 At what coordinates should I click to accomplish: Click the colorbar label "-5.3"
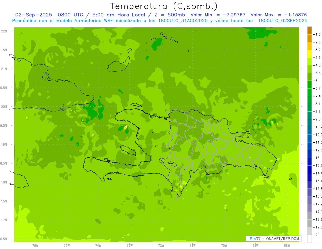coord(317,73)
